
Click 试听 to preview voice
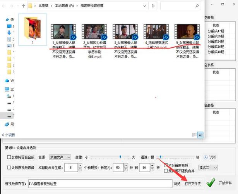[x=212, y=157]
